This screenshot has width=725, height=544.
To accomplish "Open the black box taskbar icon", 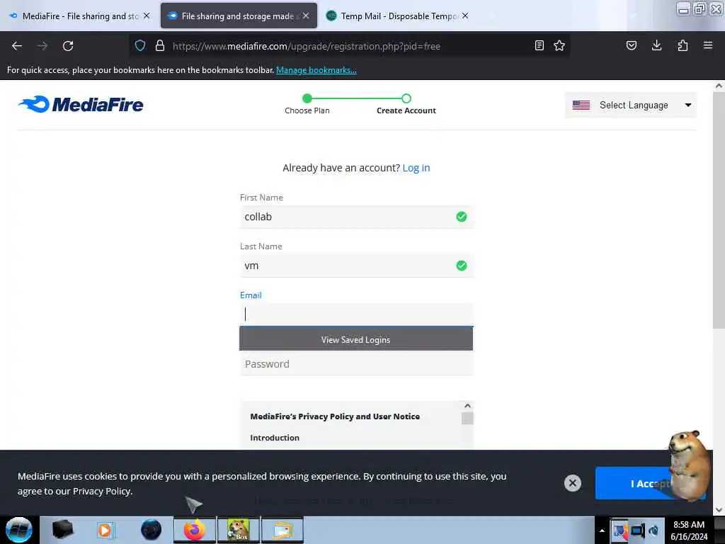I will (62, 530).
